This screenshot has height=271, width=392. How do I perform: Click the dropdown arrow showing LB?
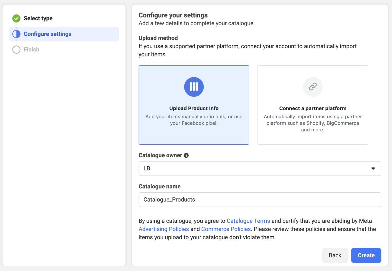pos(373,168)
